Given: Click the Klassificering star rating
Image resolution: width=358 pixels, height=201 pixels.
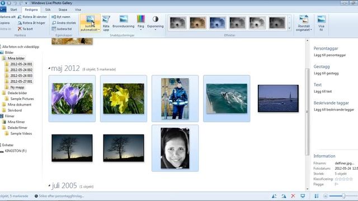Looking at the screenshot, I should click(x=344, y=179).
